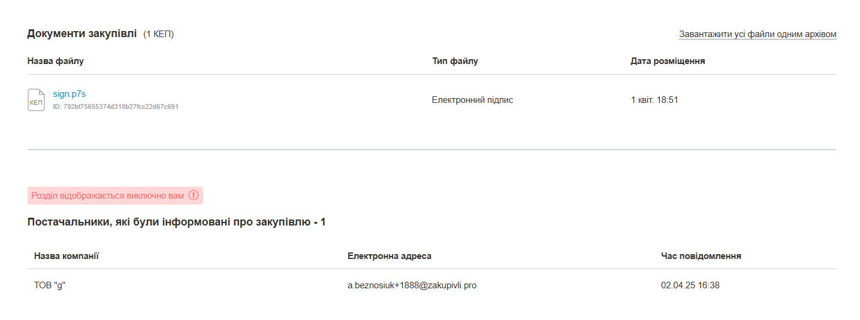Click the "1 квіт. 18:51" upload date
The image size is (860, 320).
click(654, 100)
